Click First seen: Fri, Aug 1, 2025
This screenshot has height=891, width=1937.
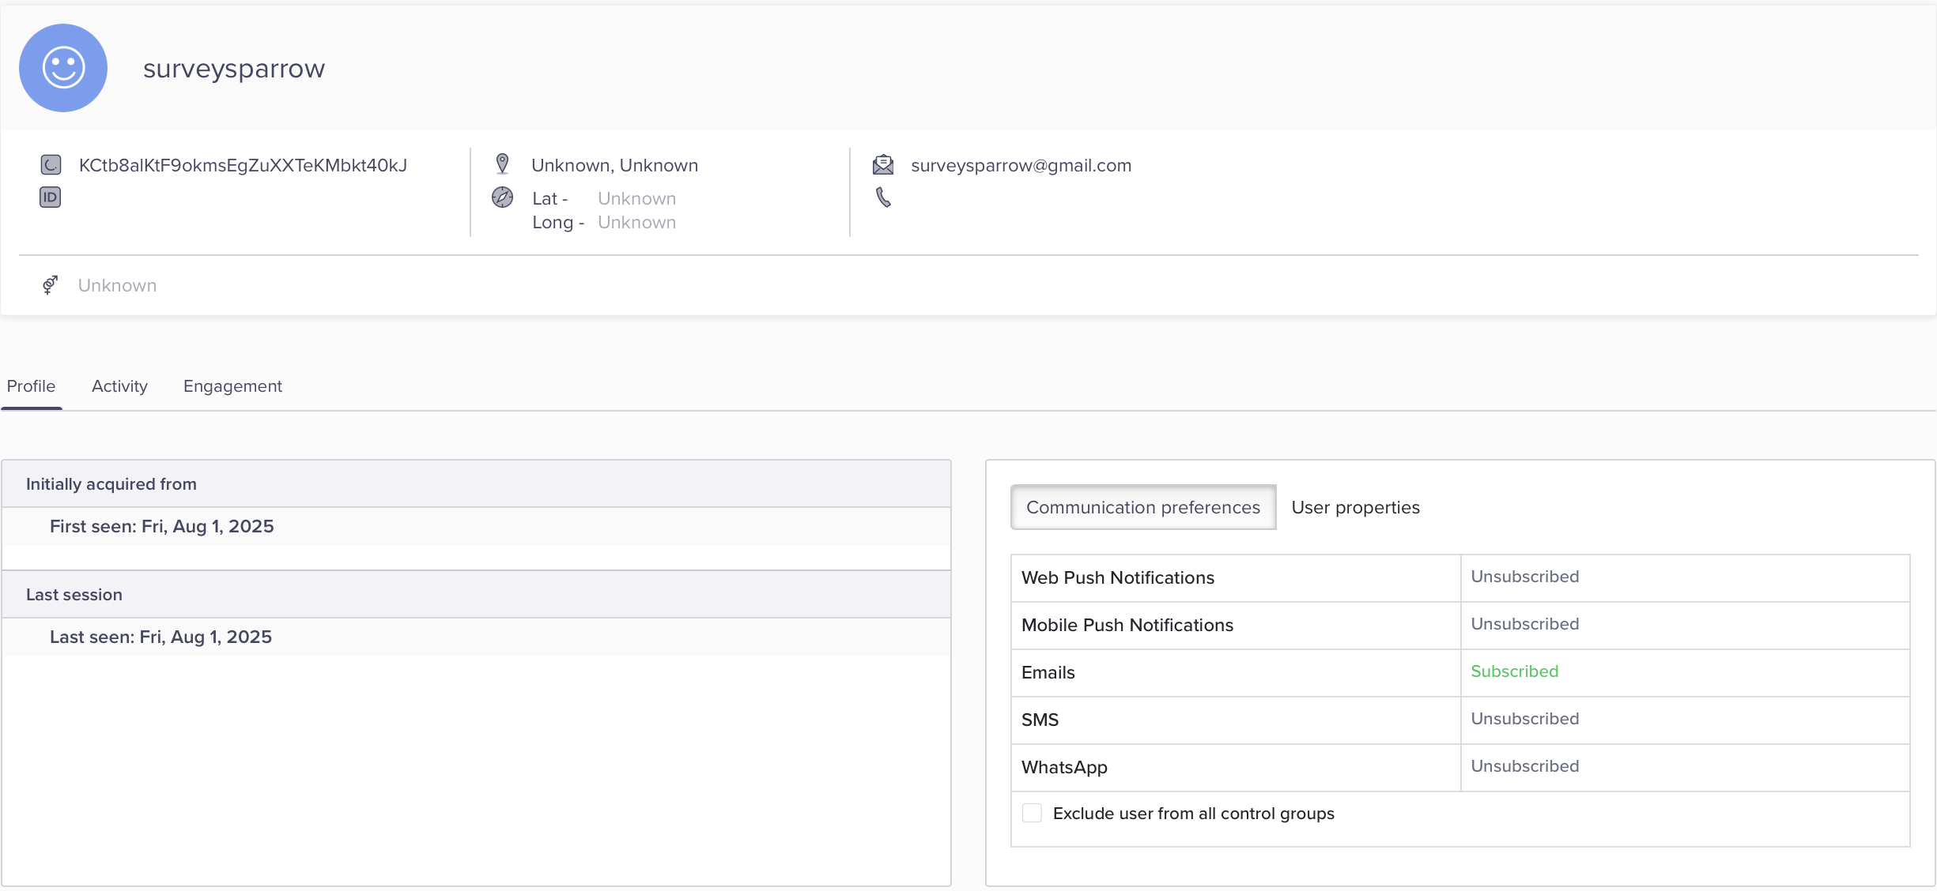pos(162,526)
